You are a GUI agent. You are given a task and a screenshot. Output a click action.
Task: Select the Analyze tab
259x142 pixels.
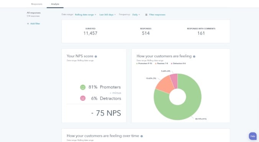pos(55,4)
